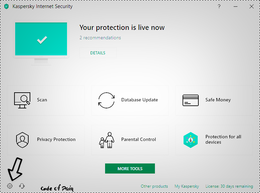Select the Parental Control label text
Screen dimensions: 260x193
[x=138, y=139]
